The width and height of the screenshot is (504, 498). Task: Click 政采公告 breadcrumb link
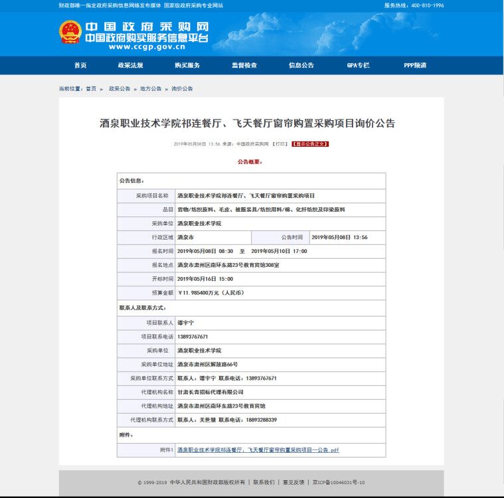tap(120, 88)
